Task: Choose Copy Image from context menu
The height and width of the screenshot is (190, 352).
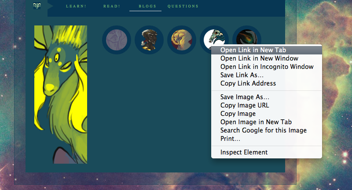Action: [267, 114]
